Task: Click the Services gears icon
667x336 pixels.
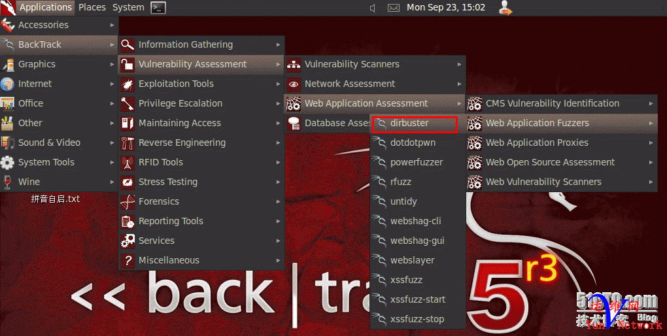Action: [128, 241]
